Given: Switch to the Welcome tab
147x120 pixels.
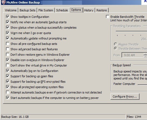Looking at the screenshot, I should tap(11, 10).
